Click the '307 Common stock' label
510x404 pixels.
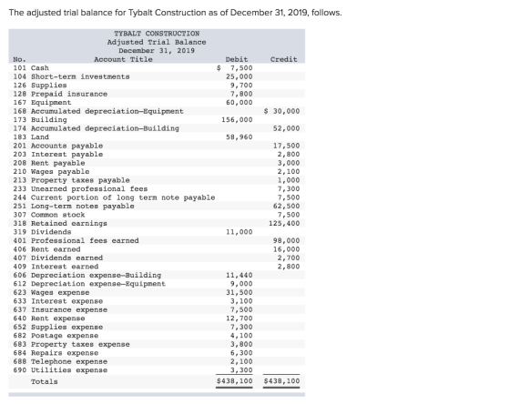pos(49,215)
